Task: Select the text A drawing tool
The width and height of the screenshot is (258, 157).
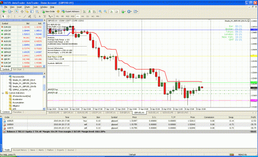Action: tap(40, 16)
